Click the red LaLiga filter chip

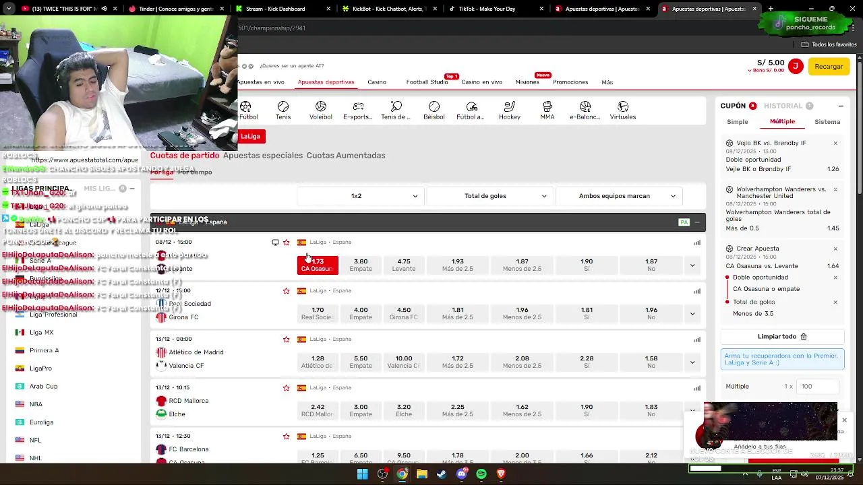tap(251, 136)
